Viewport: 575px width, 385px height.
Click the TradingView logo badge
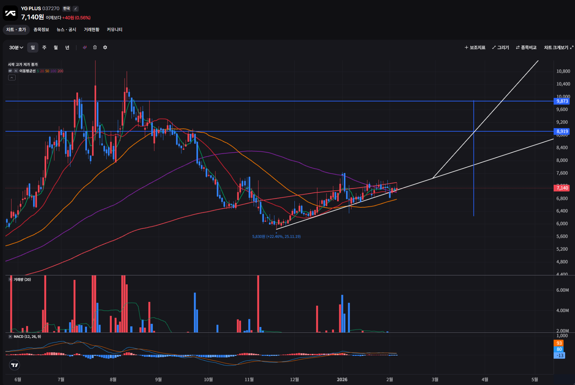tap(15, 365)
